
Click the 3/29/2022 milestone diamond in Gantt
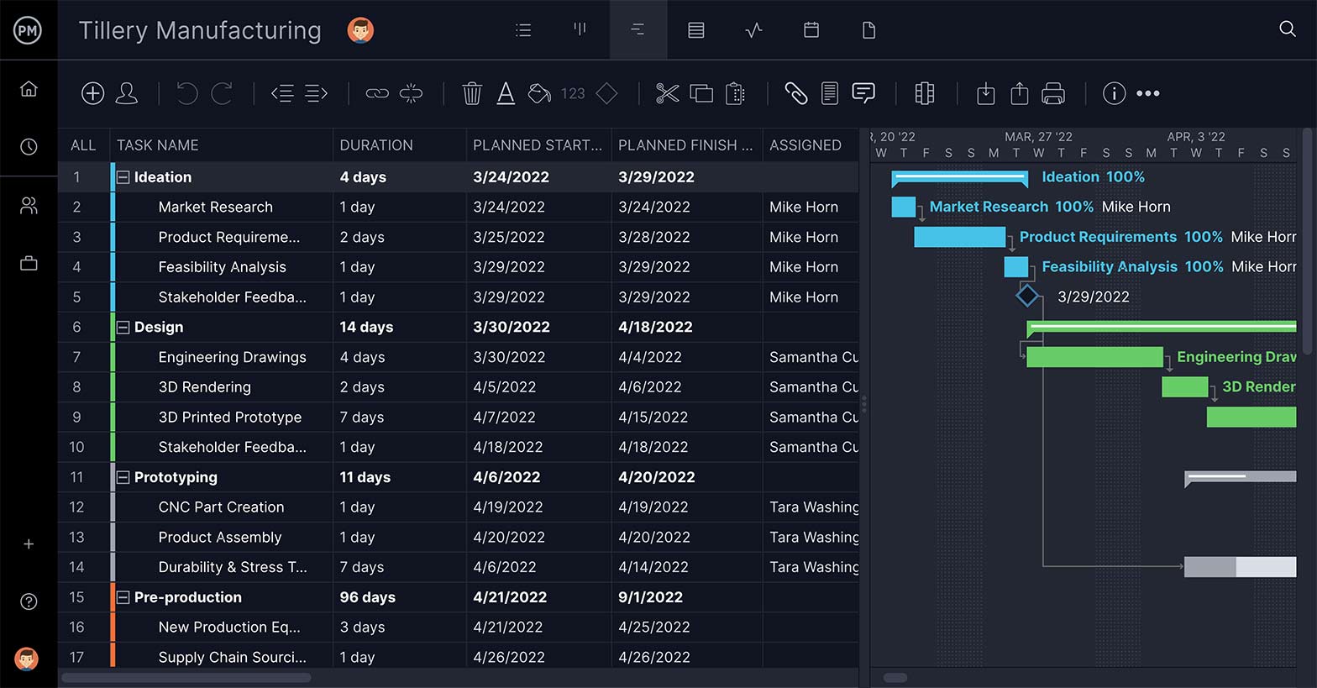click(1027, 297)
